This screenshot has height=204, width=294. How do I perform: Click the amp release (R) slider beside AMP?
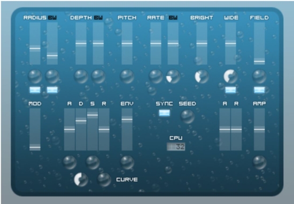236,129
